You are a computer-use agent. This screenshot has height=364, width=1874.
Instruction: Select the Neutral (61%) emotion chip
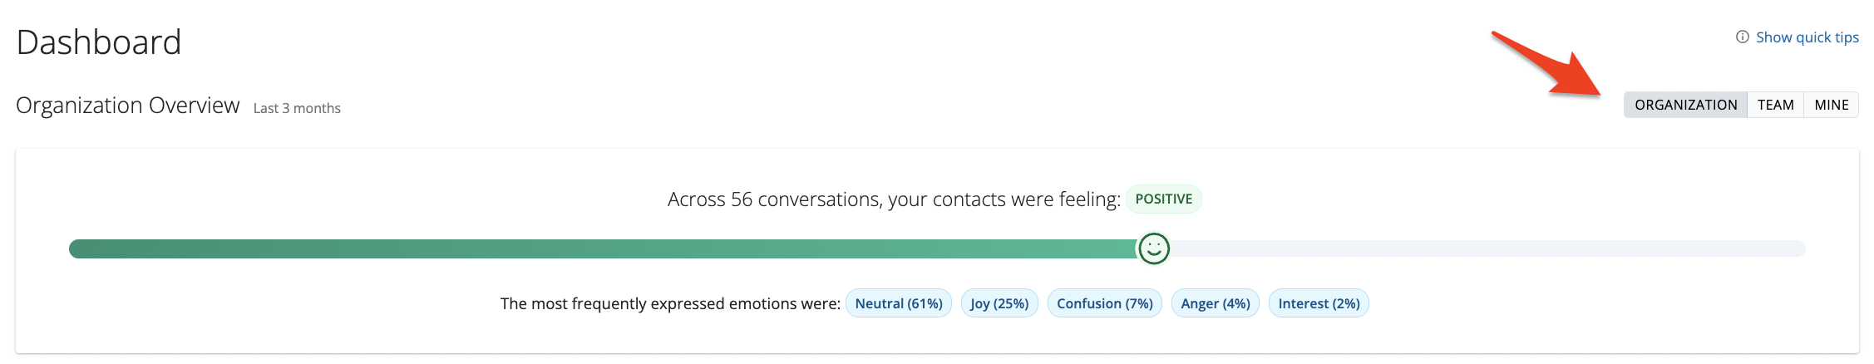[898, 303]
